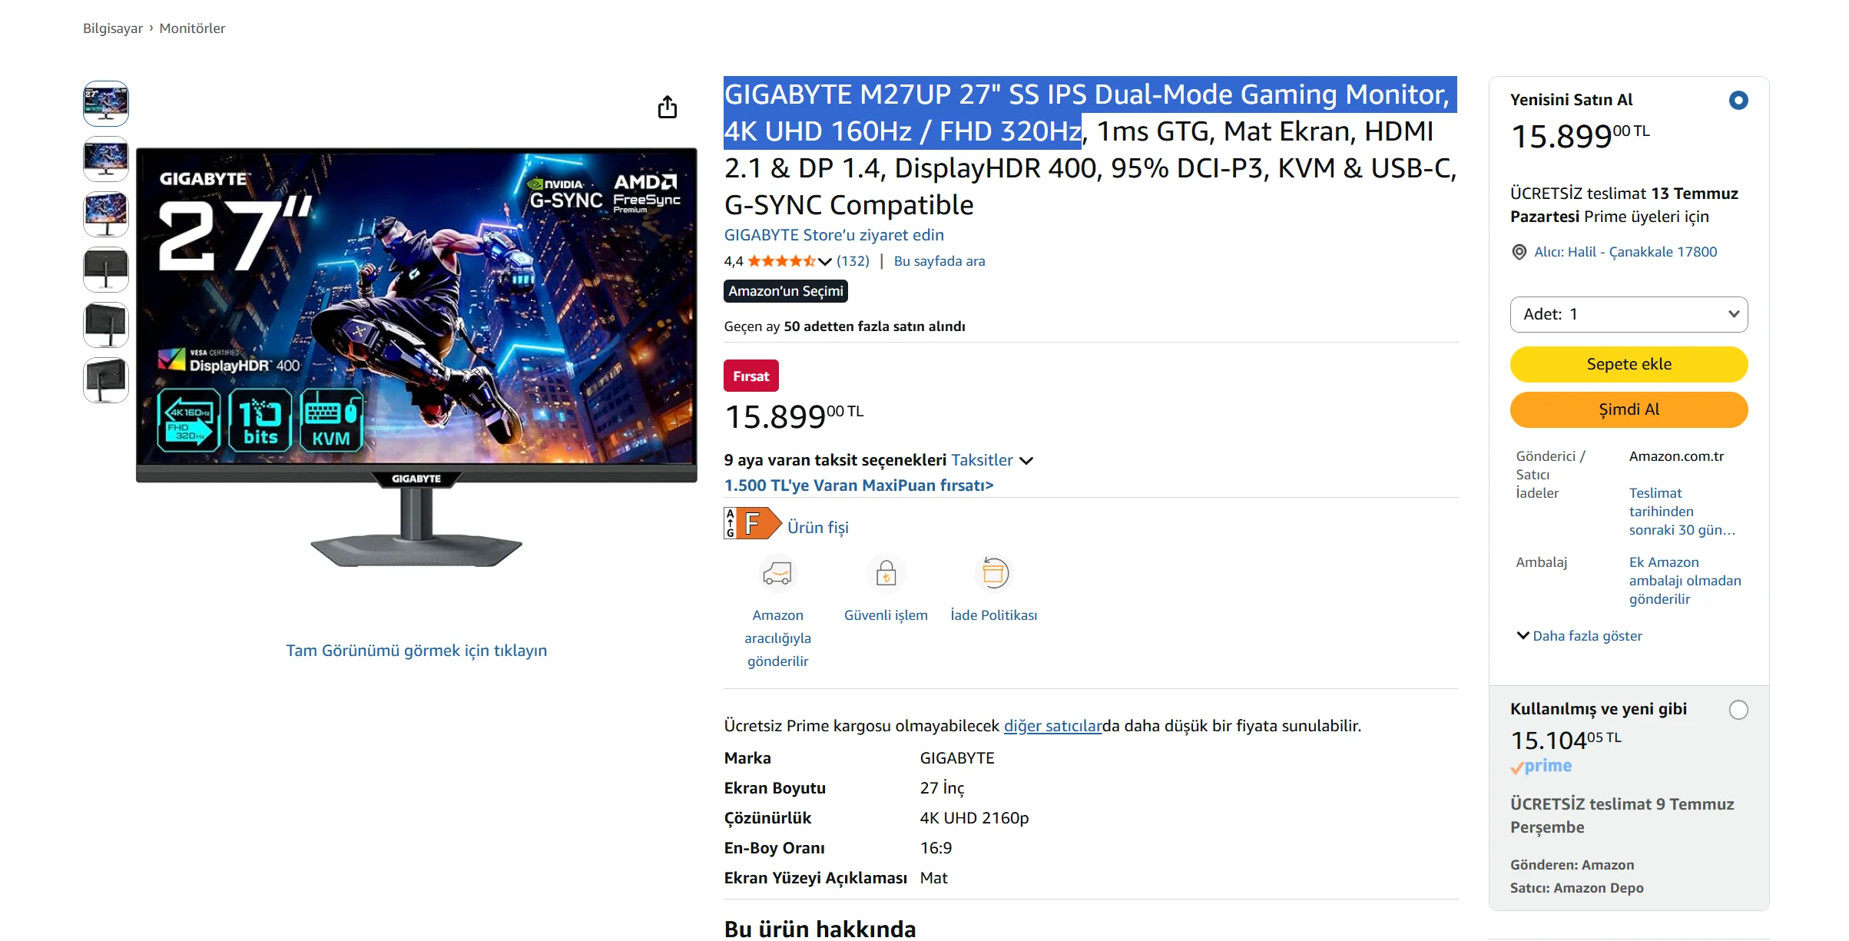Click Amazon aracılığıyla gönderilir link
Viewport: 1849px width, 941px height.
pyautogui.click(x=777, y=638)
